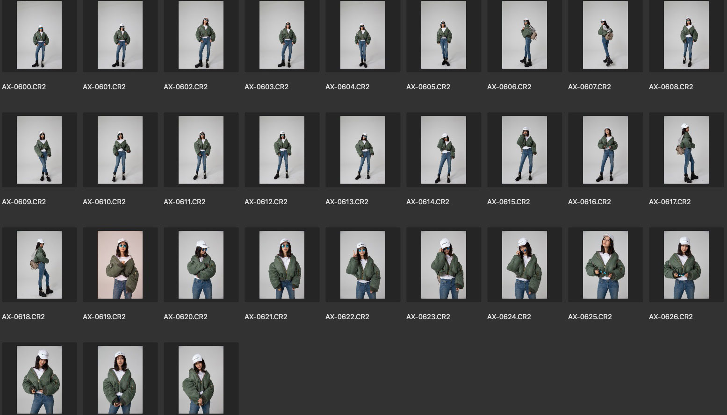Select photo AX-0623.CR2
Screen dimensions: 727x415
[x=444, y=265]
